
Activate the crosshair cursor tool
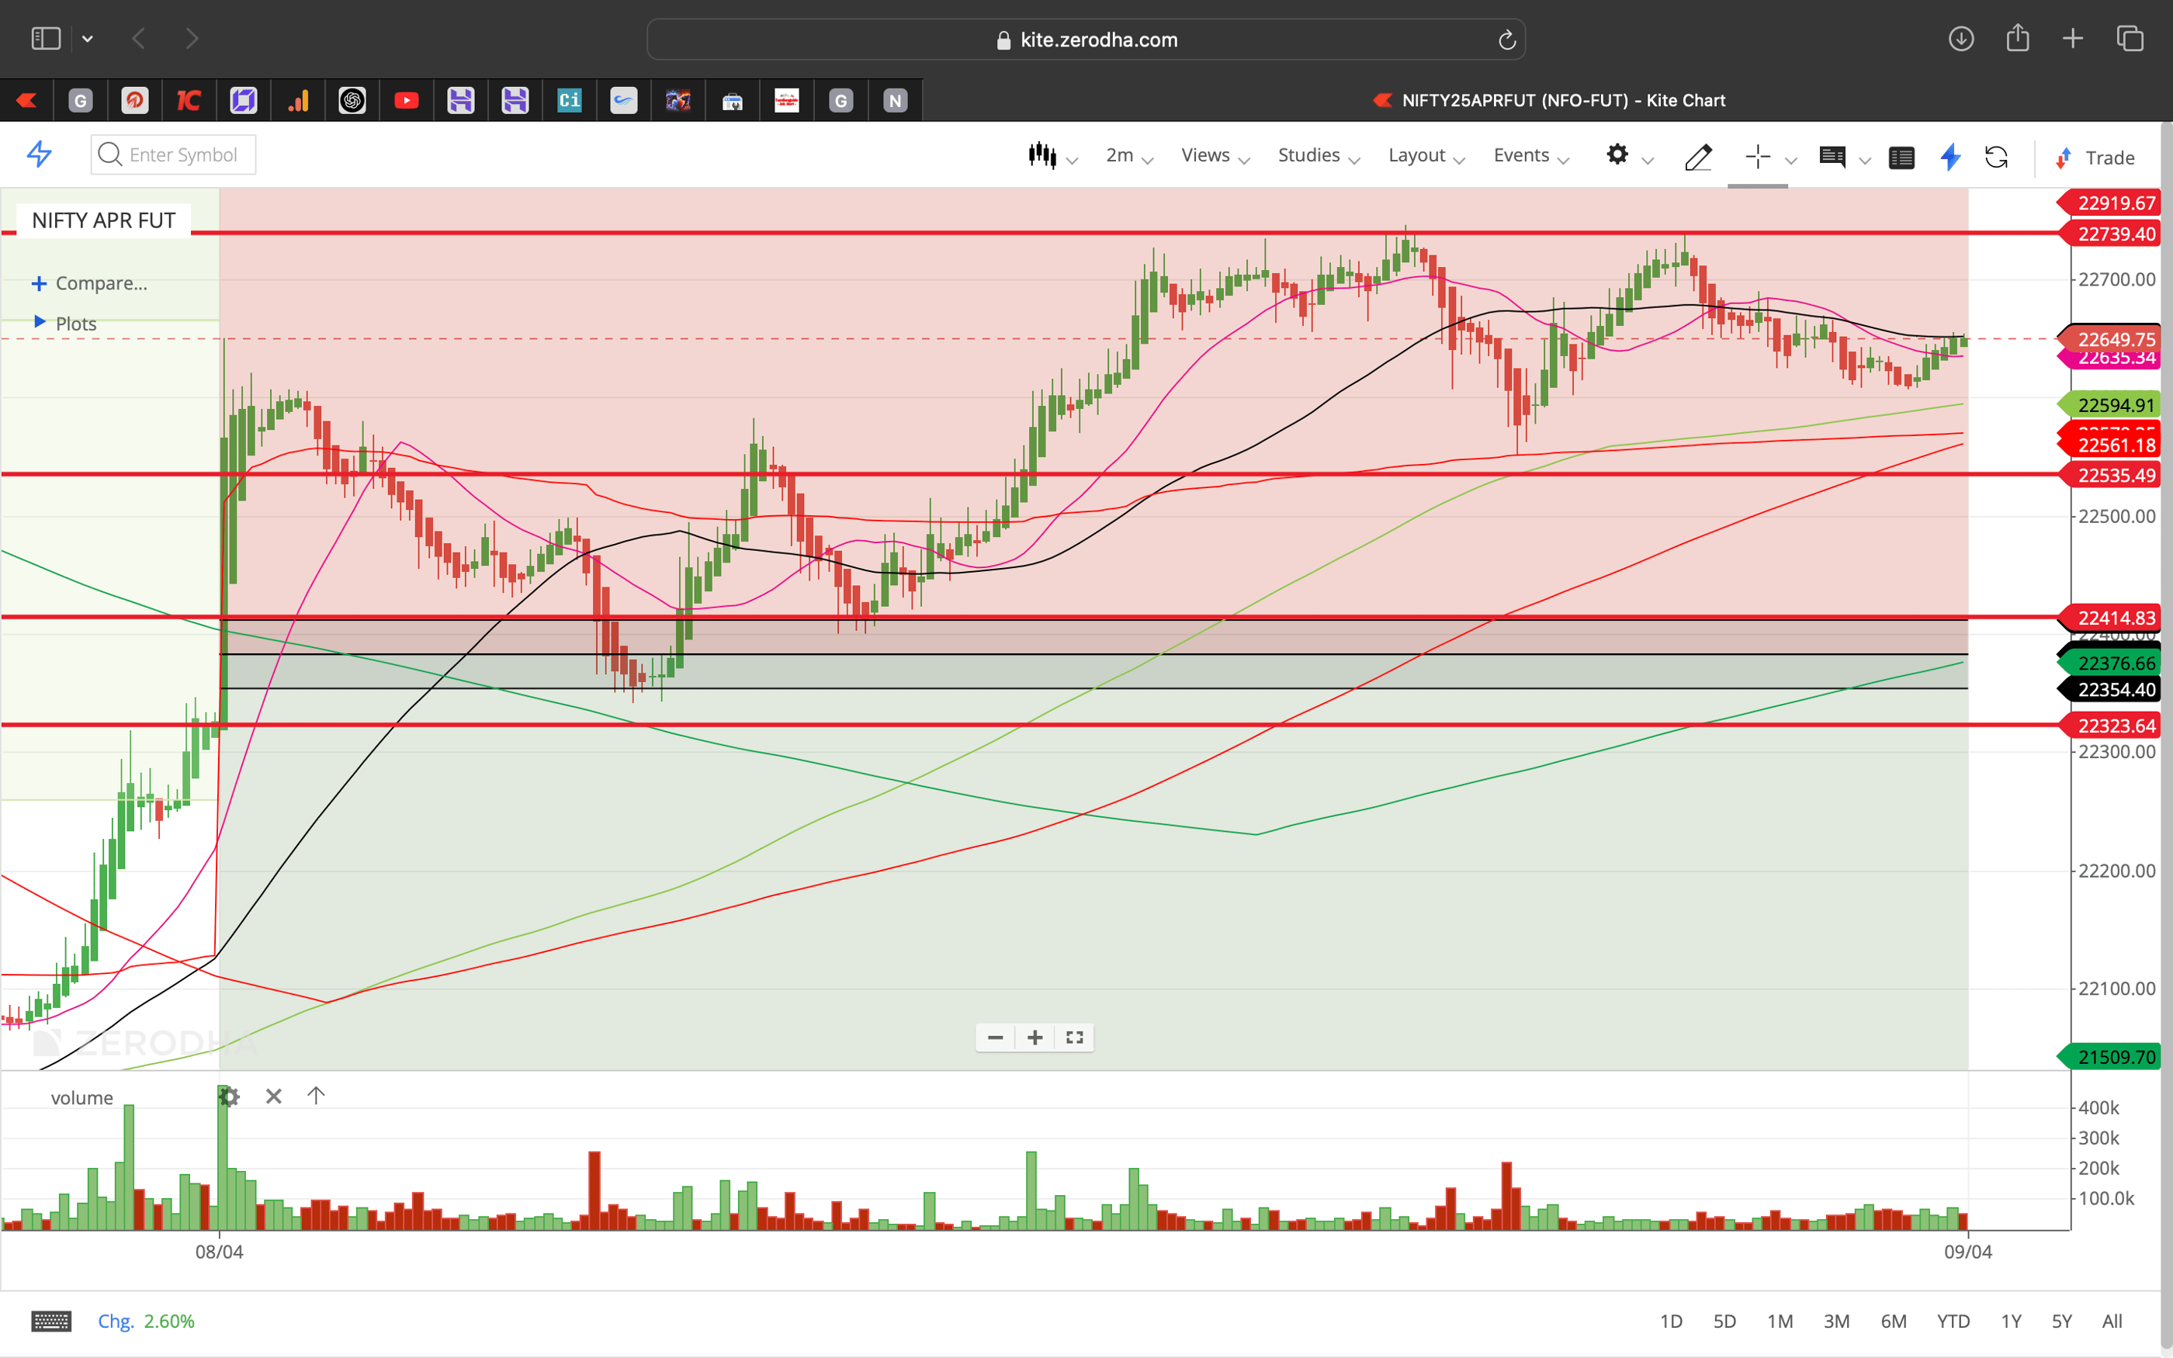pyautogui.click(x=1757, y=156)
